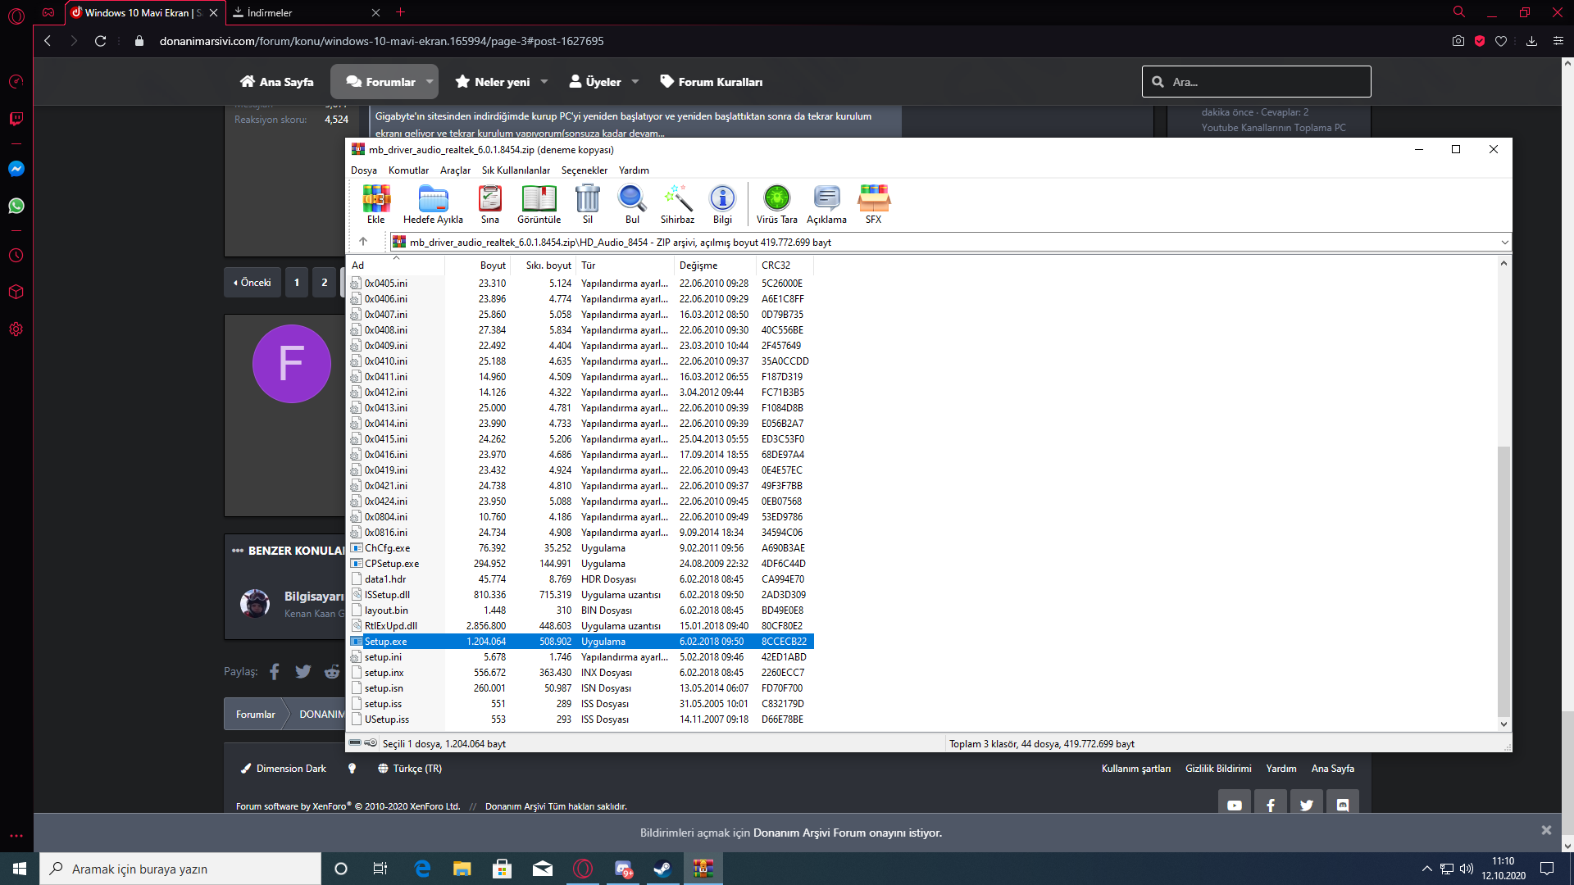Select the 0x0405.ini file row
This screenshot has height=885, width=1574.
[x=581, y=284]
